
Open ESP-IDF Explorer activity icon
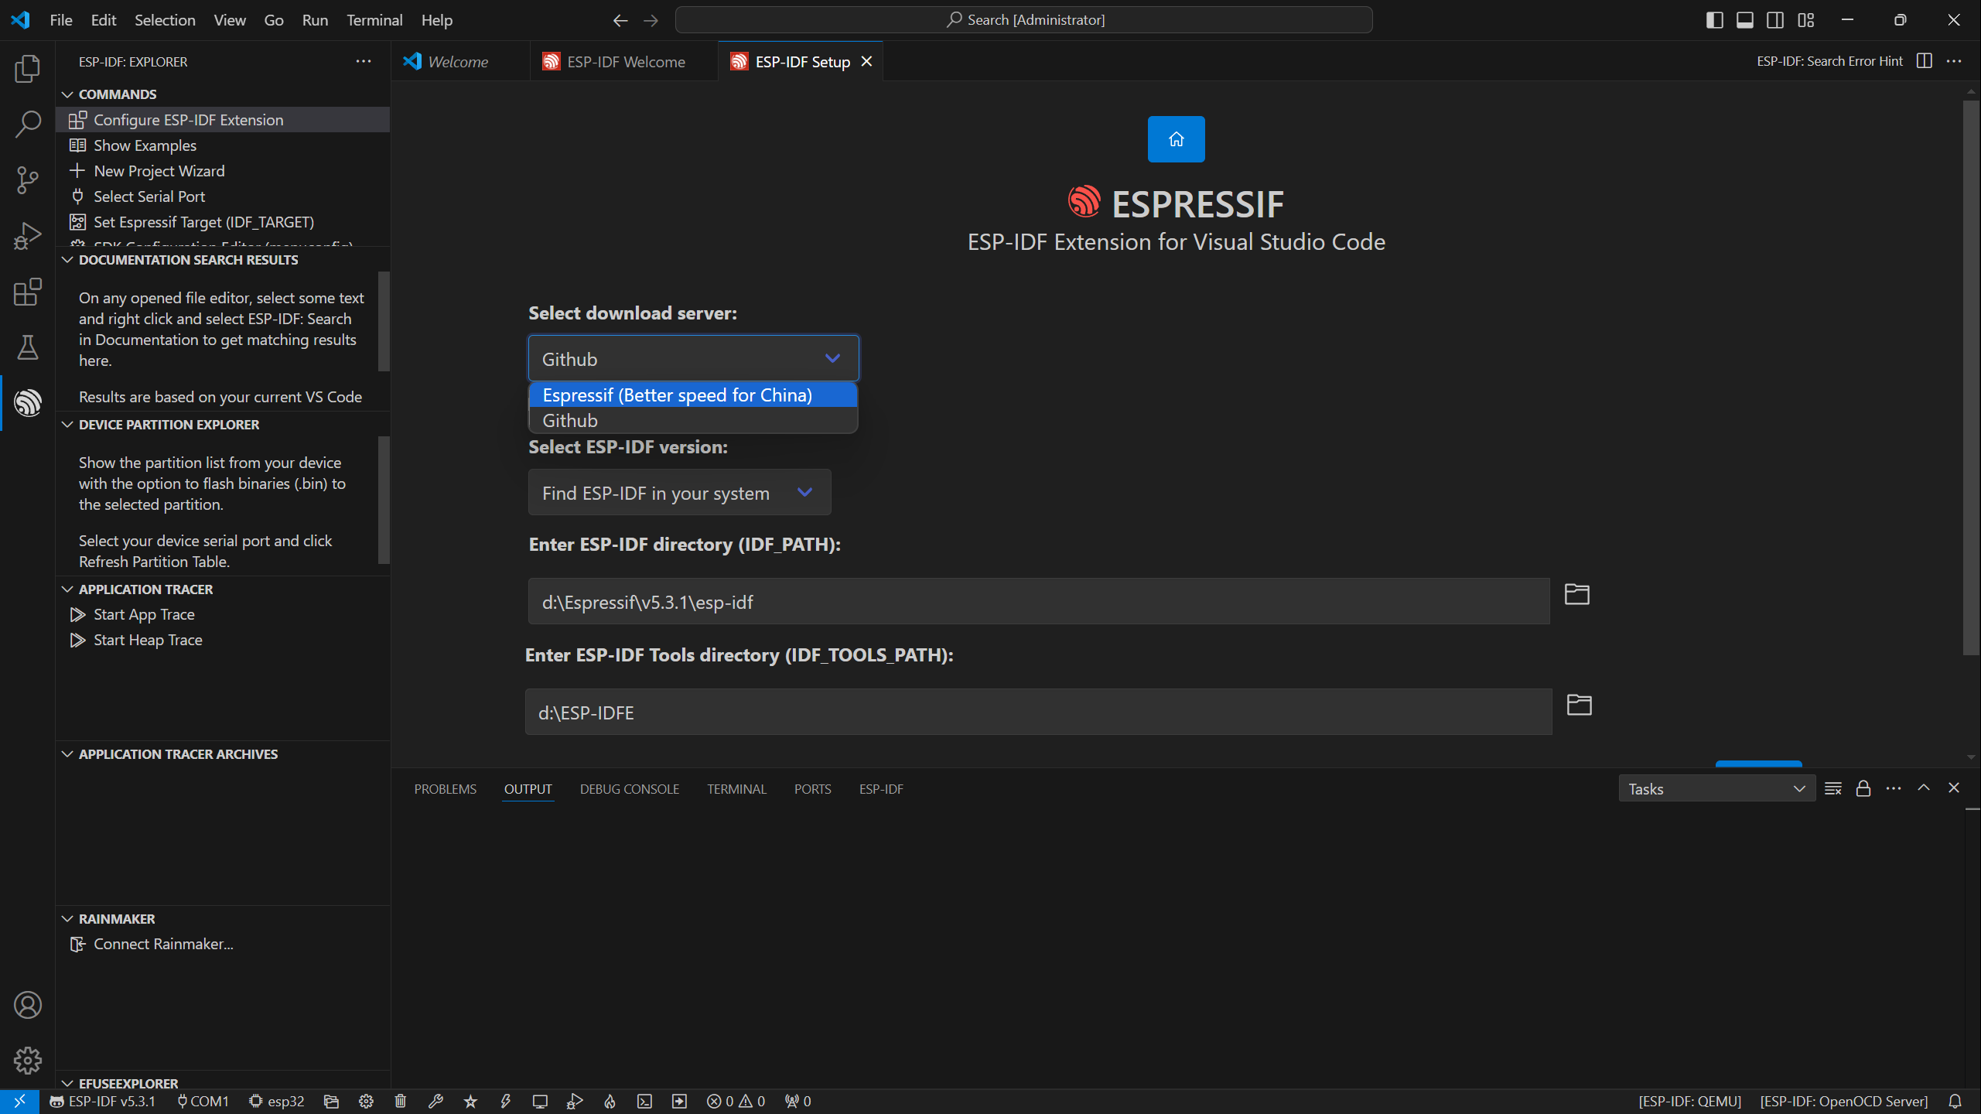click(28, 403)
